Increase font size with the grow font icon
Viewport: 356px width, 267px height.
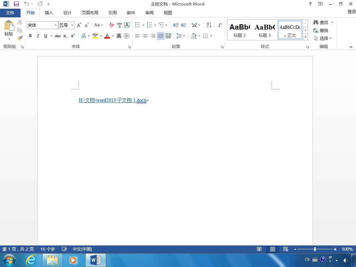pyautogui.click(x=79, y=25)
